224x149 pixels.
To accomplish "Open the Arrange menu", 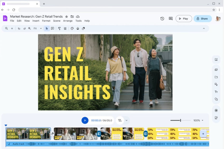I will coord(68,21).
